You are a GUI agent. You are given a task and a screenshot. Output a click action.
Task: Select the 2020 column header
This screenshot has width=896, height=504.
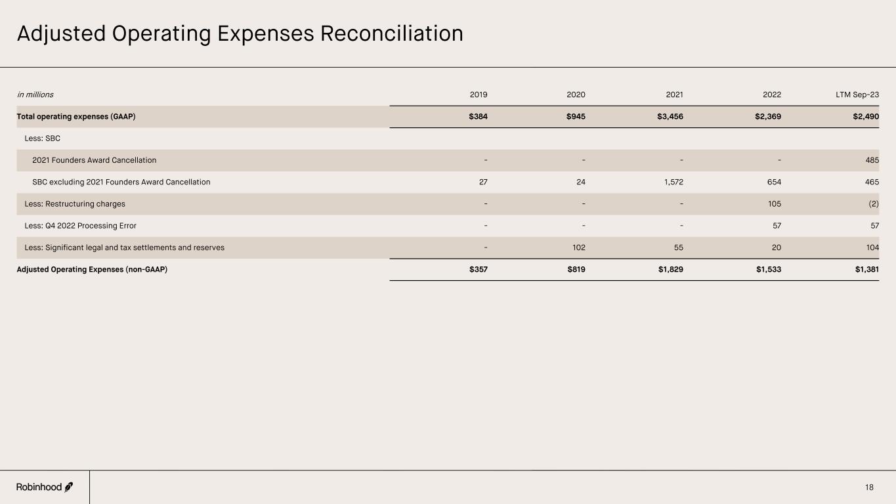[576, 94]
